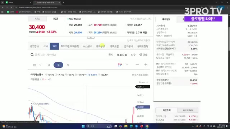Open the 보조지표 indicators menu

(122, 55)
